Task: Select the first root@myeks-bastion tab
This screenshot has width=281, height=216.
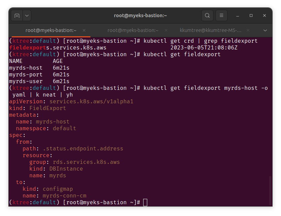Action: pyautogui.click(x=51, y=30)
